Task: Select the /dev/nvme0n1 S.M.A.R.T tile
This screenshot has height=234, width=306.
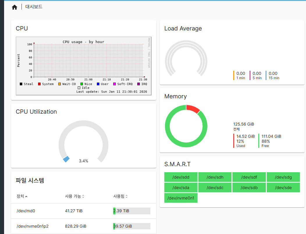Action: click(181, 198)
